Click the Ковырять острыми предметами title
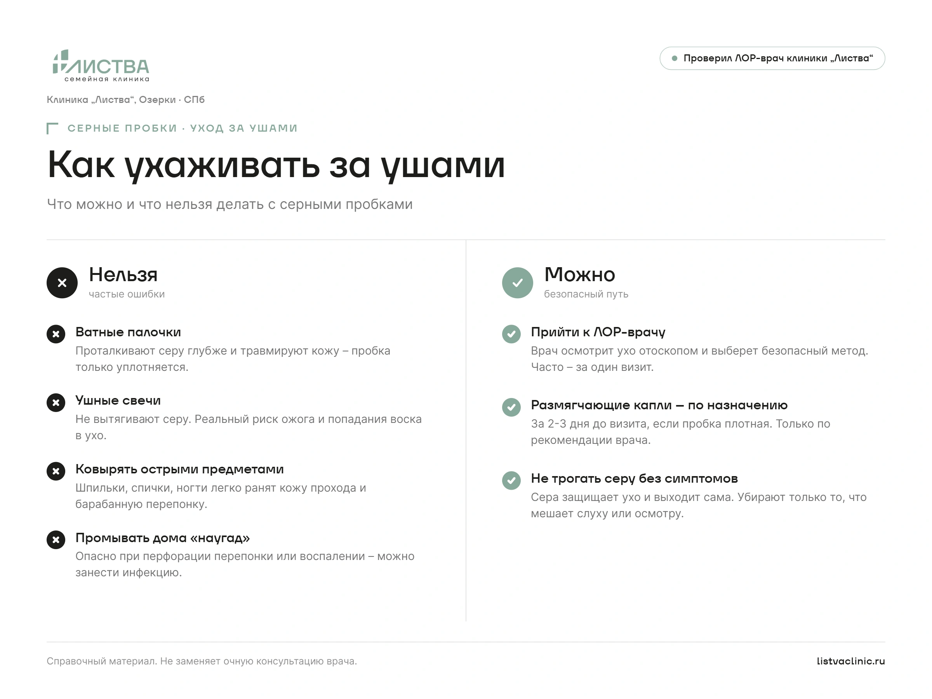Screen dimensions: 932x699 (x=179, y=469)
